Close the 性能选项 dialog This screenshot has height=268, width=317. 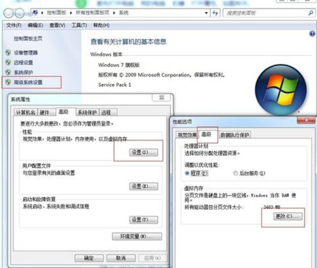(x=306, y=120)
